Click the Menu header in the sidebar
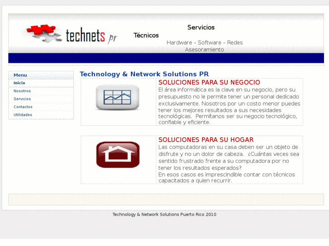Screen dimensions: 329x246 pyautogui.click(x=41, y=75)
